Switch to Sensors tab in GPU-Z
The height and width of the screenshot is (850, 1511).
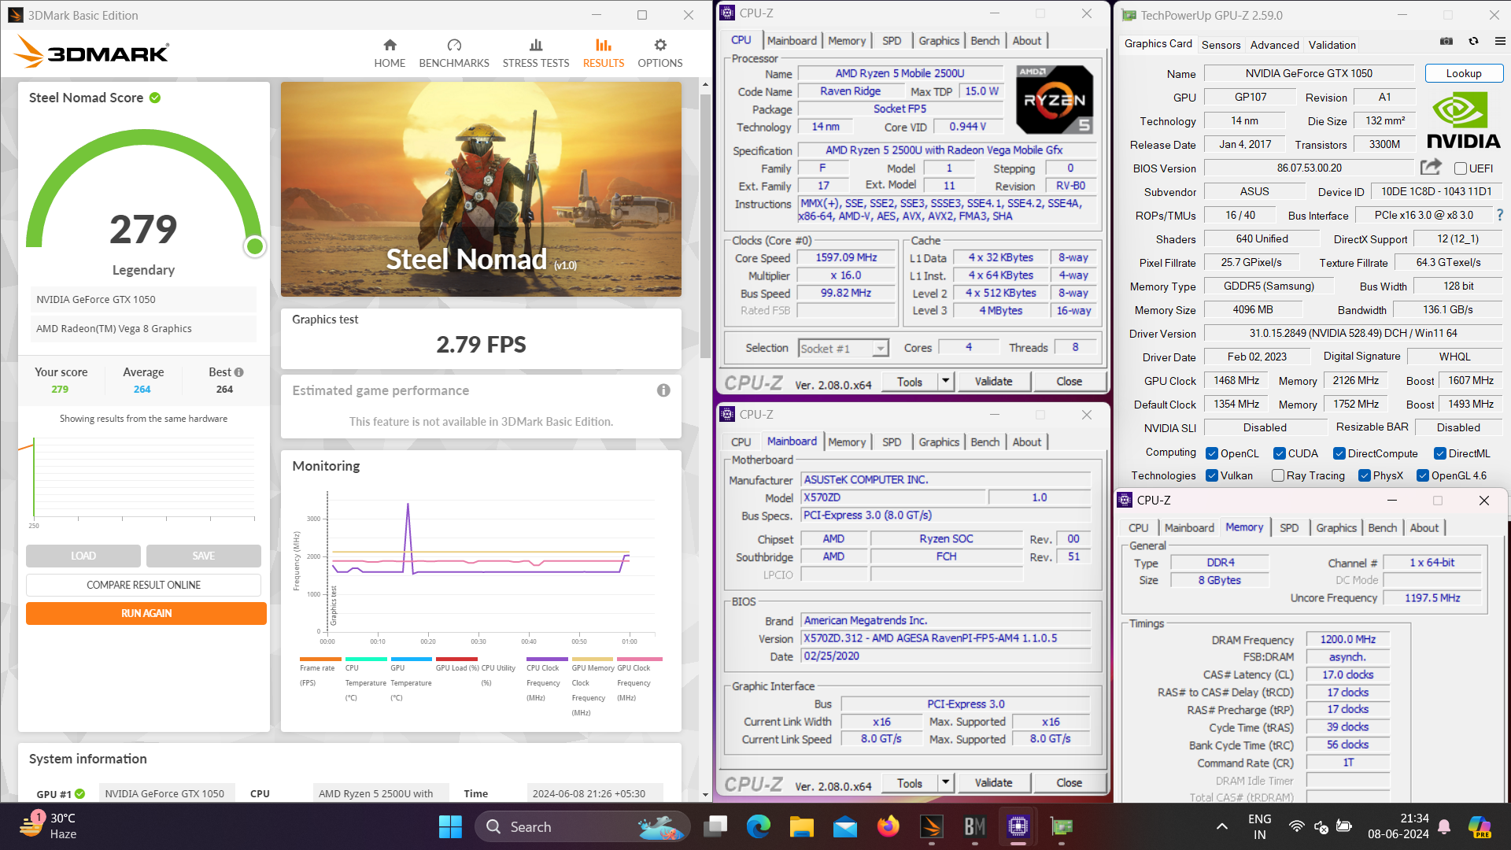coord(1221,45)
